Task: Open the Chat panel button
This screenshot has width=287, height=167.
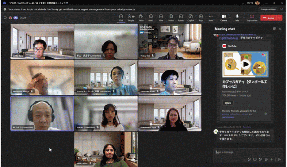Action: (121, 18)
